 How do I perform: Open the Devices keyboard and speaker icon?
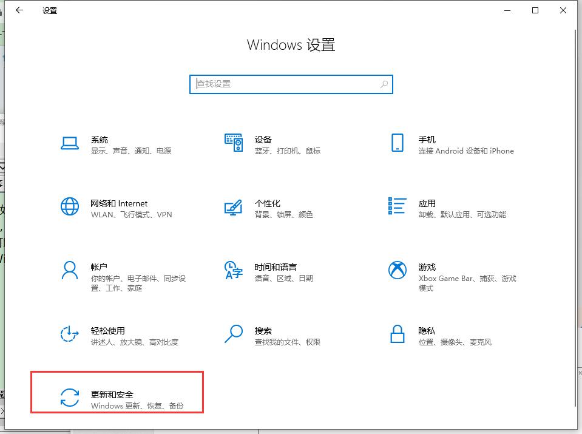pyautogui.click(x=234, y=143)
